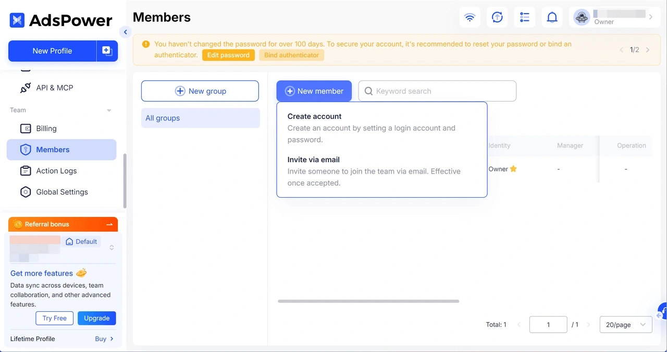Go to previous notice with left arrow
The width and height of the screenshot is (667, 352).
[x=621, y=50]
